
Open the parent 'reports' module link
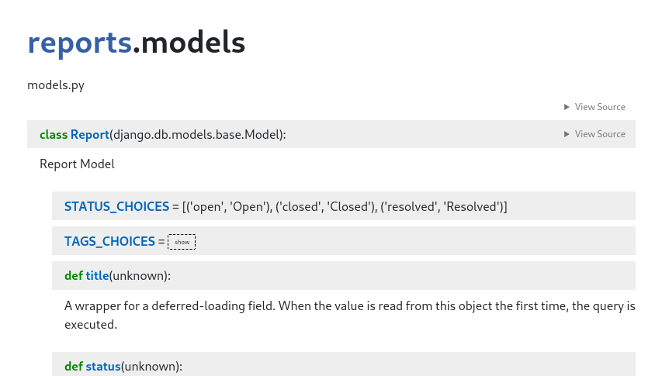tap(80, 43)
